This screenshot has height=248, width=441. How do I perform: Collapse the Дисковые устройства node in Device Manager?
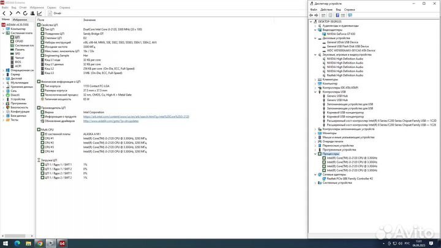point(315,38)
